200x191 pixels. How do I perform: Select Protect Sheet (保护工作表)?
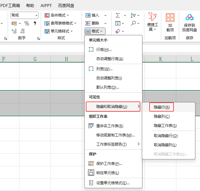click(x=113, y=163)
